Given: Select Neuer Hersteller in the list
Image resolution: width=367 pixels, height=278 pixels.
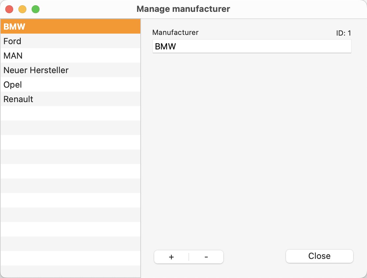Looking at the screenshot, I should click(x=71, y=70).
